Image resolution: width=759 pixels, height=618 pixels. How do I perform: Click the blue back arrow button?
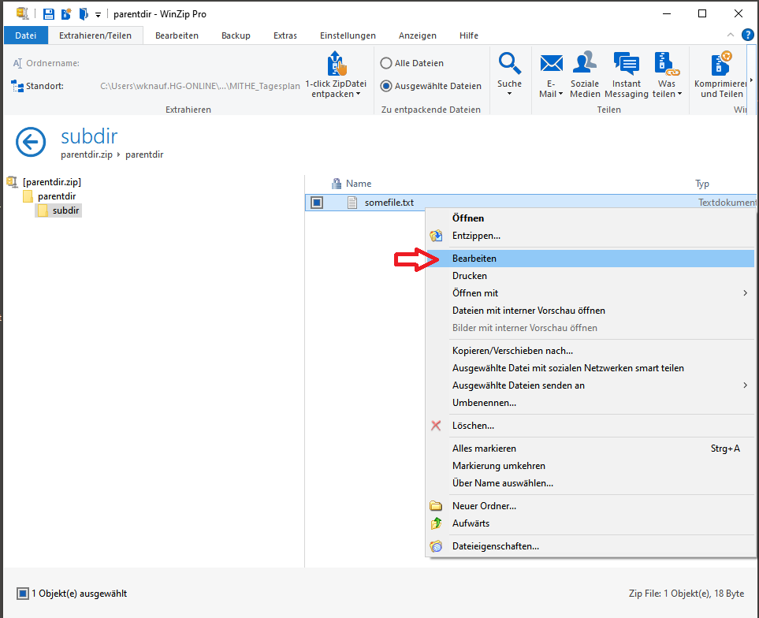(x=31, y=142)
